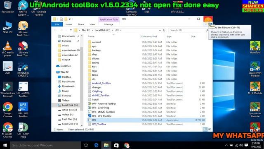Show hidden system tray icons

(x=226, y=145)
